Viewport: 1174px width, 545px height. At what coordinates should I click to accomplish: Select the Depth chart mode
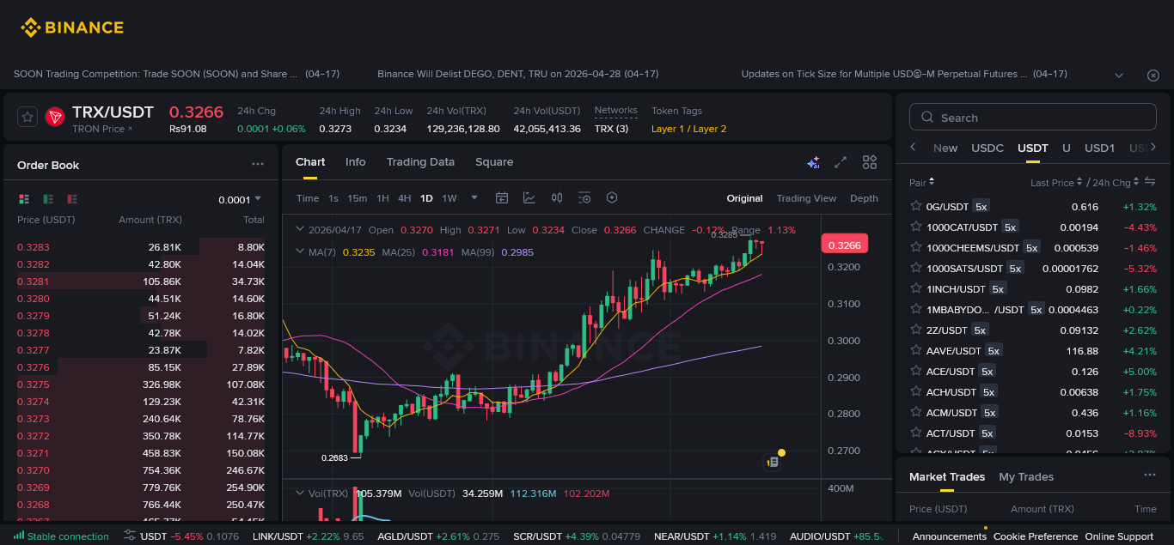tap(864, 198)
